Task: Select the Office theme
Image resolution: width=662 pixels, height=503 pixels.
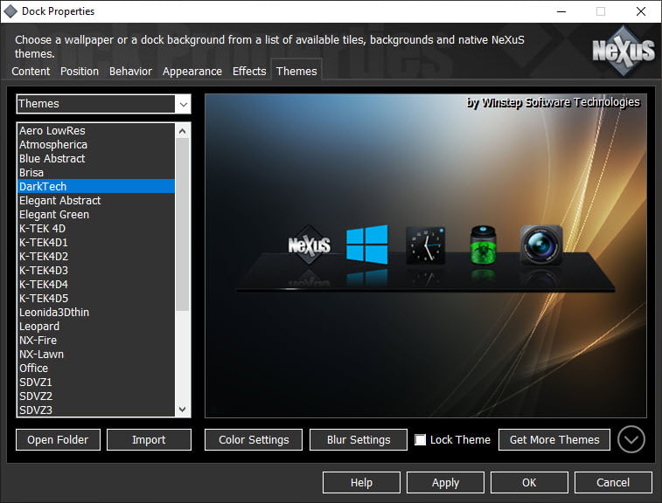Action: (96, 368)
